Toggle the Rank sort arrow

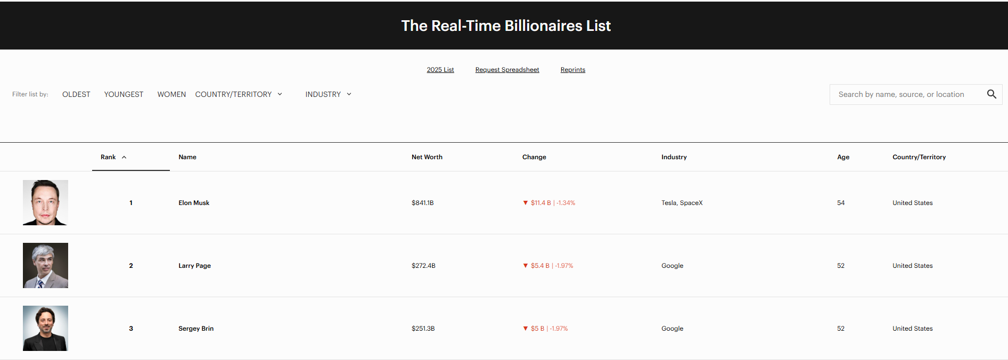point(124,157)
